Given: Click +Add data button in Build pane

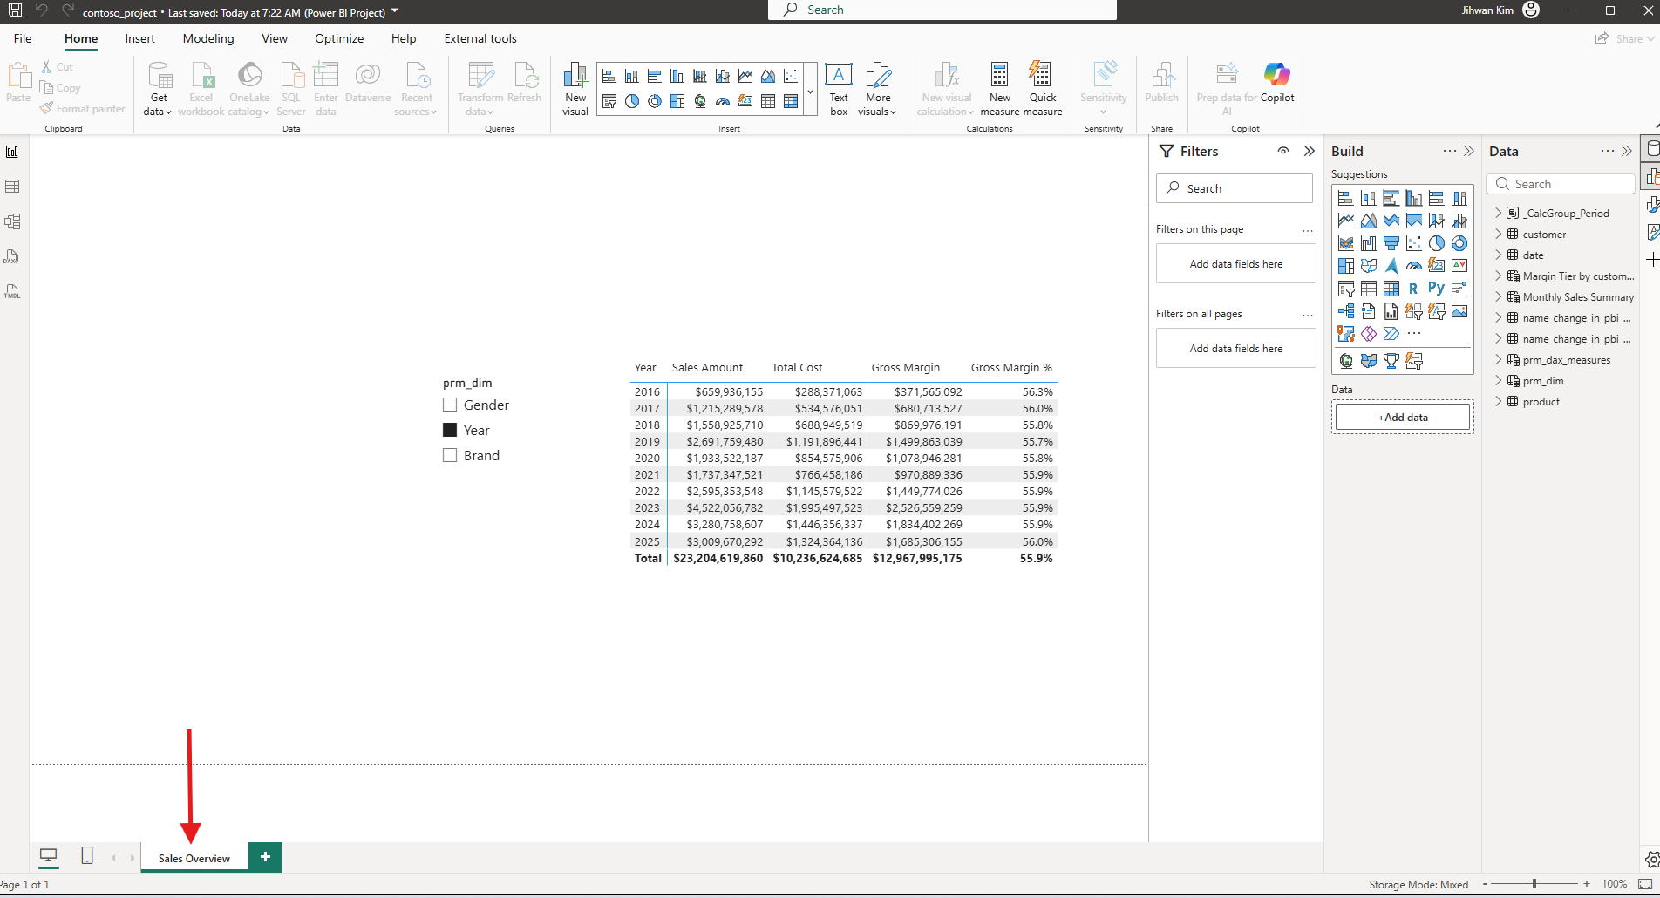Looking at the screenshot, I should (1403, 417).
